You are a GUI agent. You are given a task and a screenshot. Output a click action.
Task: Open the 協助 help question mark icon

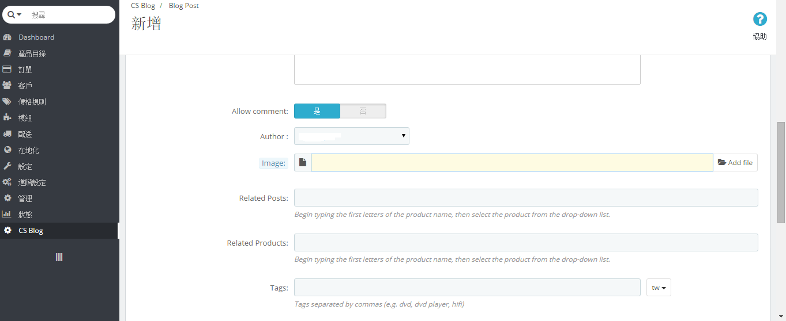pyautogui.click(x=760, y=20)
